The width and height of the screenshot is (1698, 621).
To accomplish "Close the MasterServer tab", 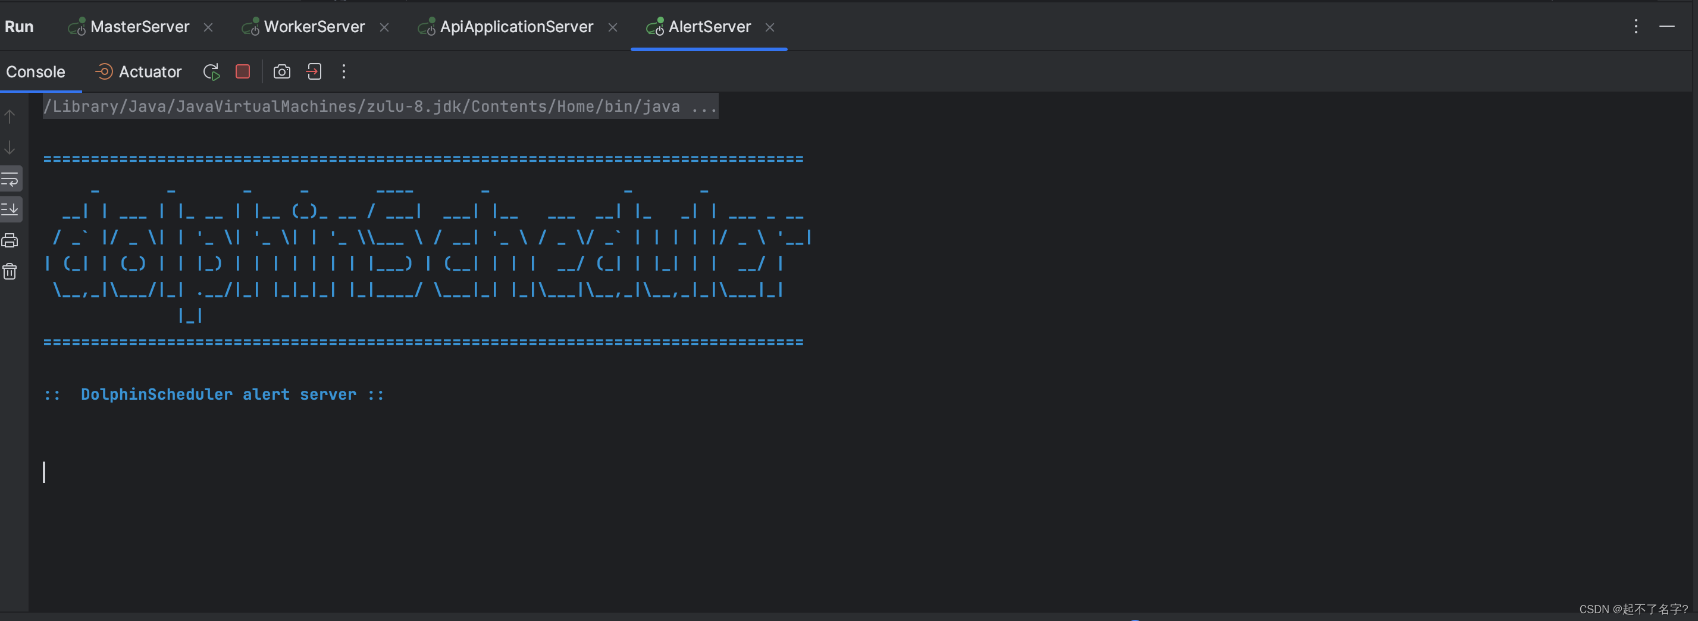I will (x=208, y=27).
